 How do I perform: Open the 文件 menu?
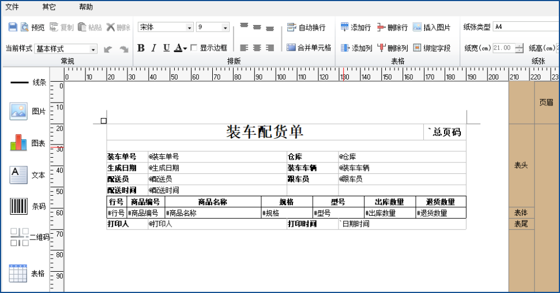tap(12, 7)
